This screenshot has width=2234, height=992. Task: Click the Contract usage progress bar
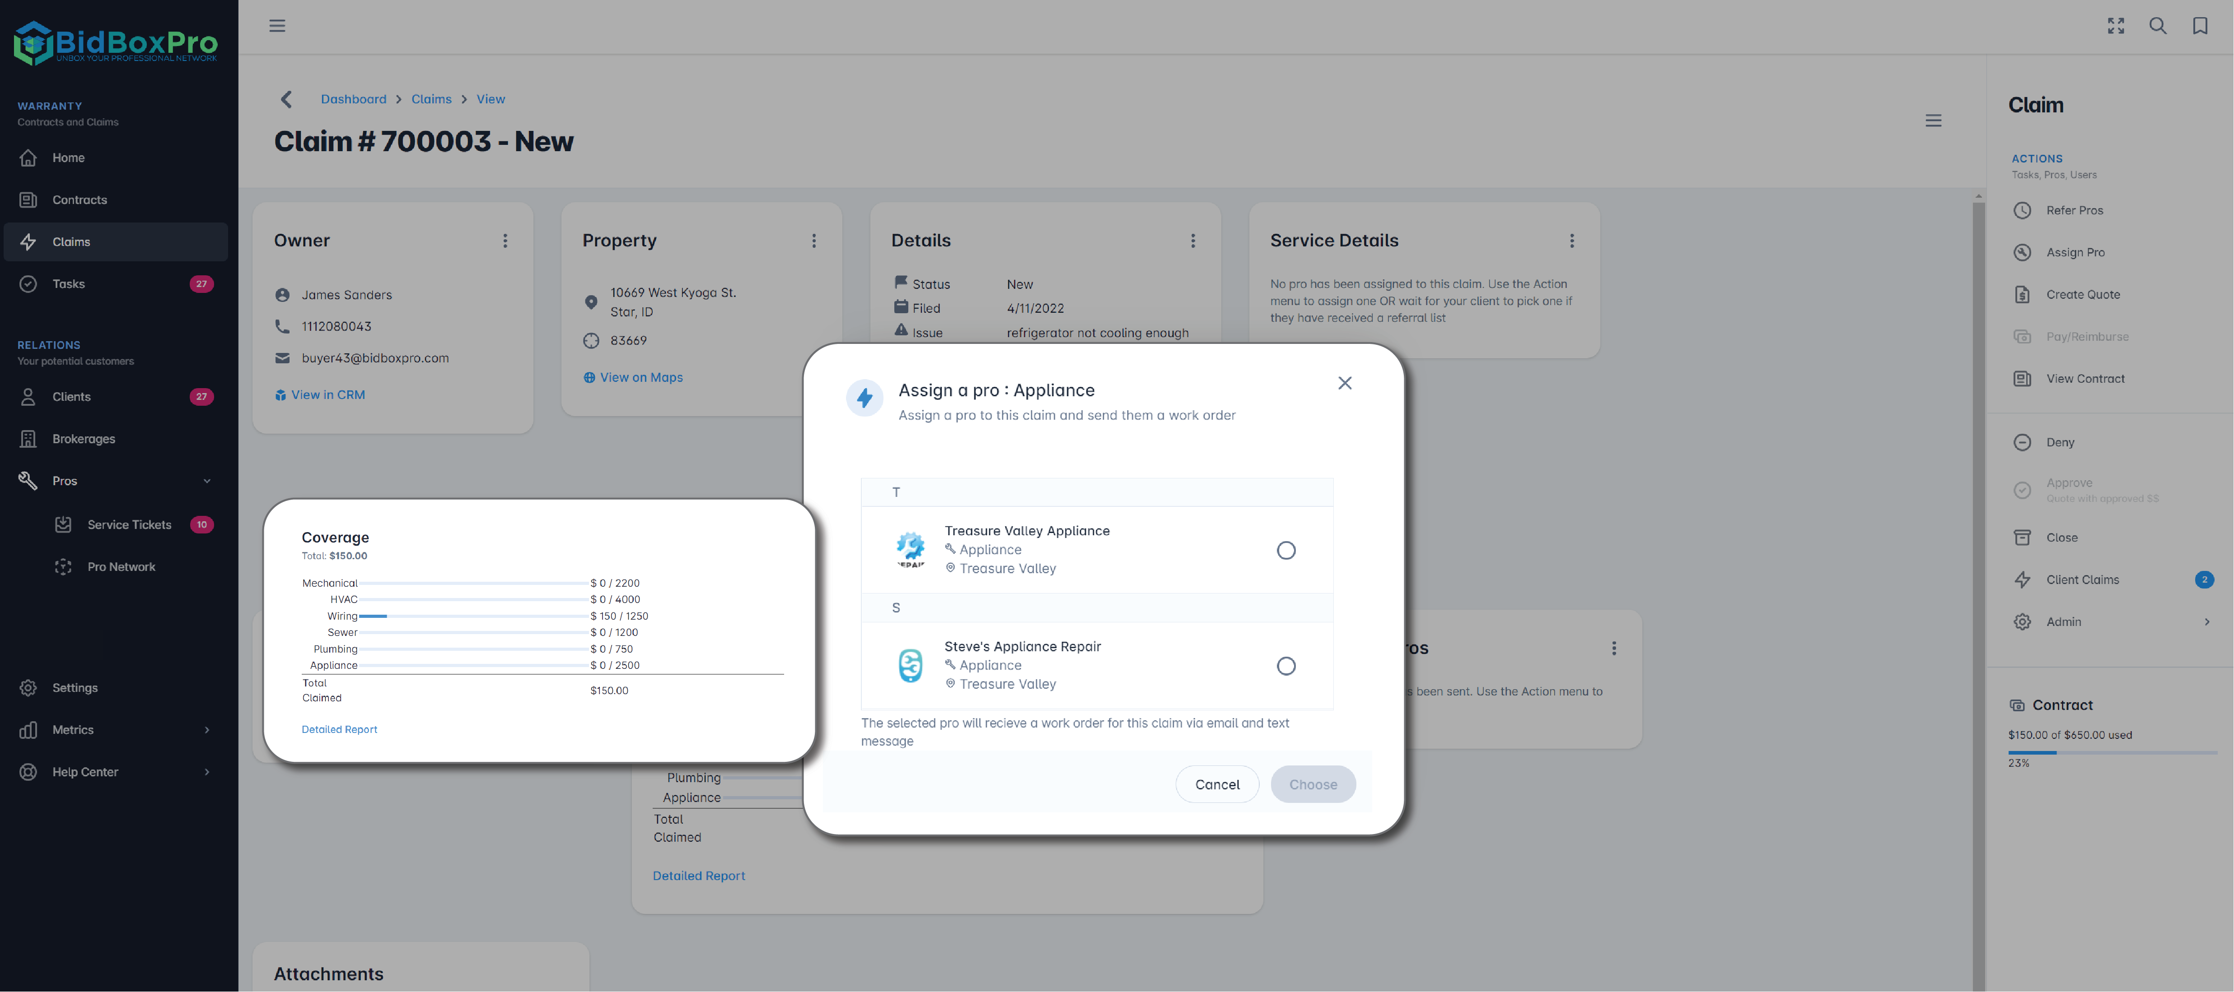pos(2112,753)
